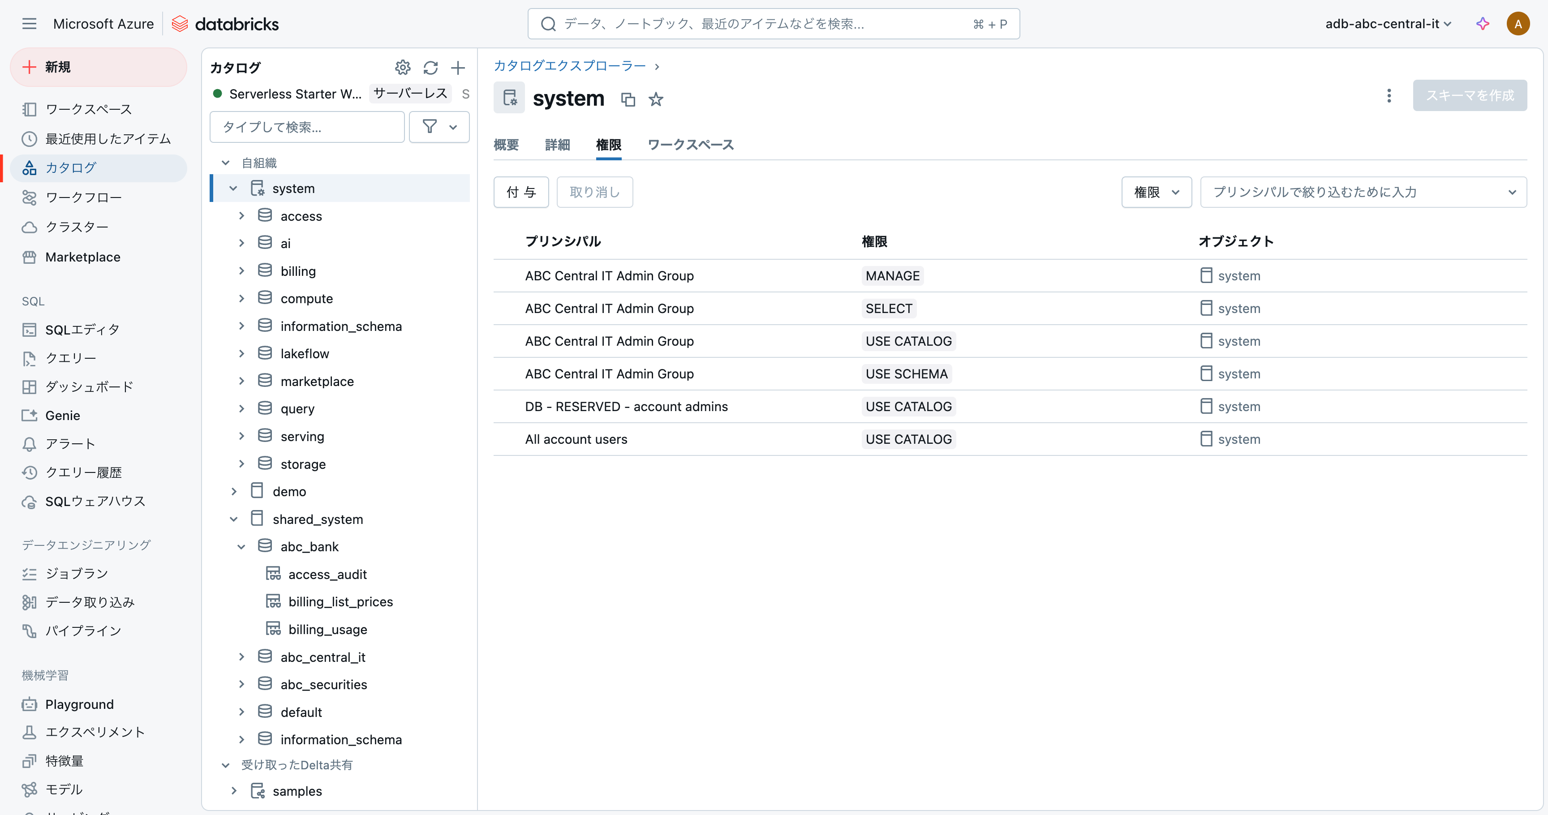This screenshot has height=815, width=1548.
Task: Click the refresh catalog icon
Action: [x=430, y=67]
